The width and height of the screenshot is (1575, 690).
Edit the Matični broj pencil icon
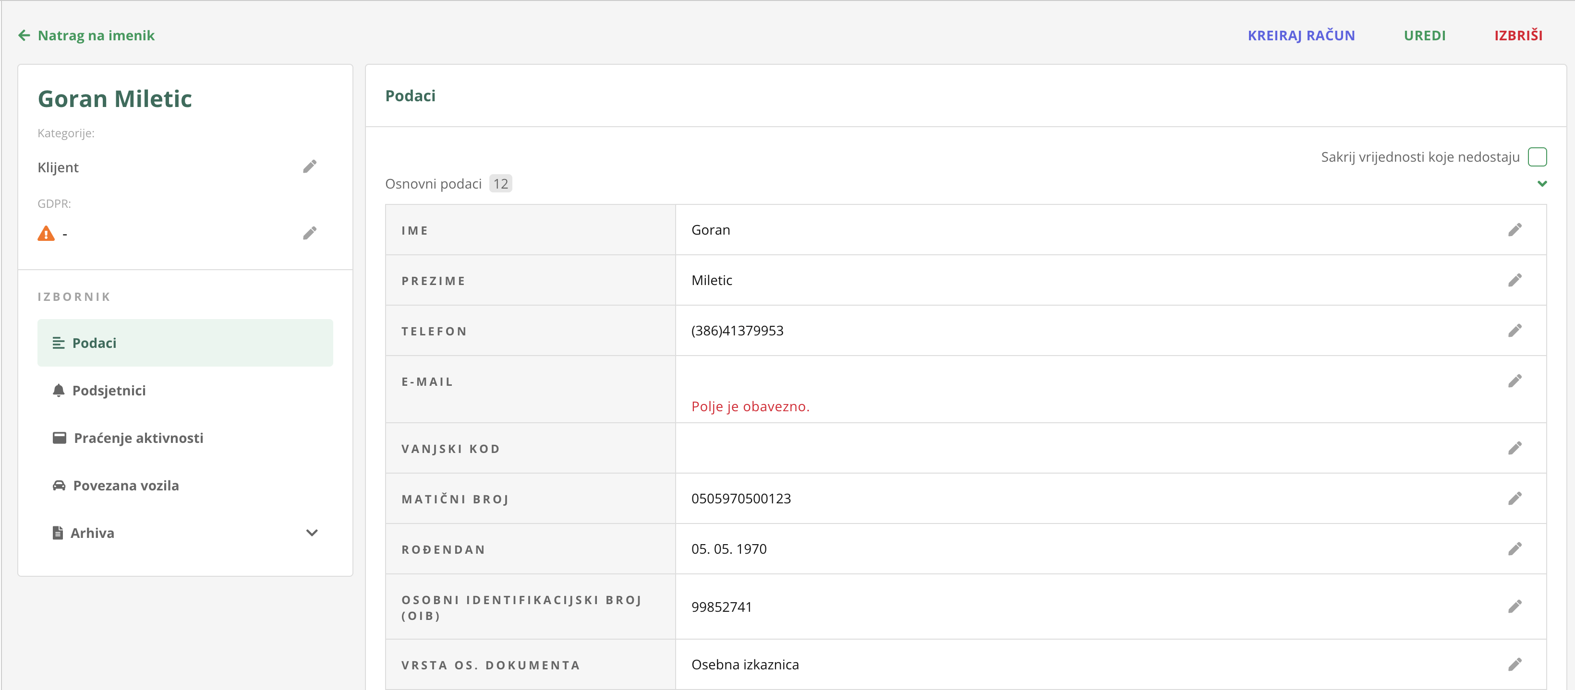[x=1514, y=499]
